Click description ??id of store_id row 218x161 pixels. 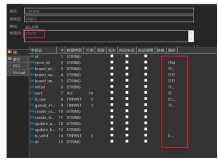[171, 63]
